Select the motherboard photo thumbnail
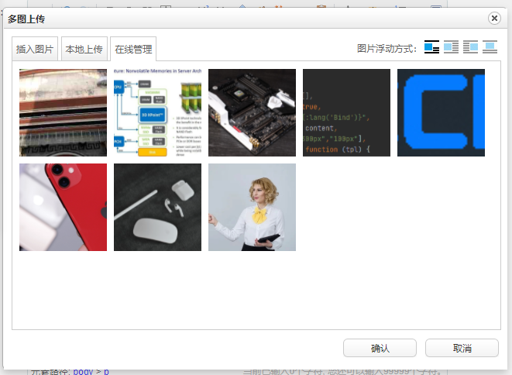The image size is (512, 375). [x=252, y=112]
